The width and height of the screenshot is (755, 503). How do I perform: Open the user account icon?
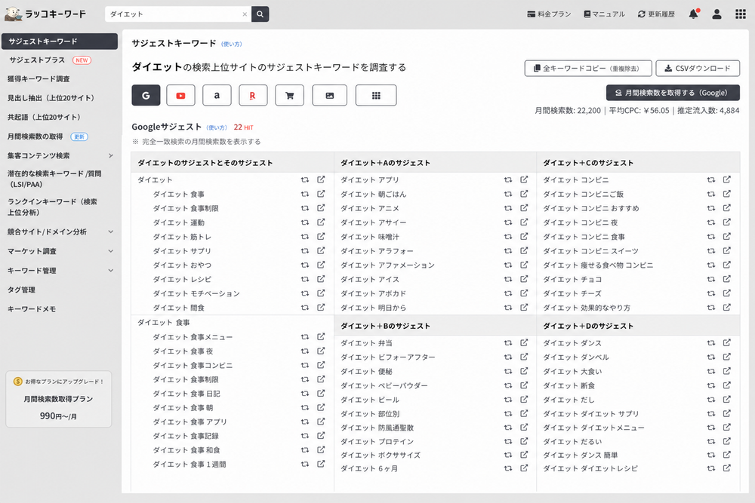tap(716, 14)
